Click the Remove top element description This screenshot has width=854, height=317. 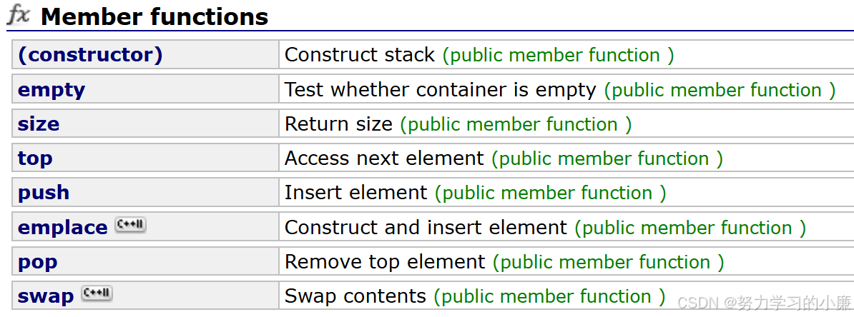click(385, 262)
